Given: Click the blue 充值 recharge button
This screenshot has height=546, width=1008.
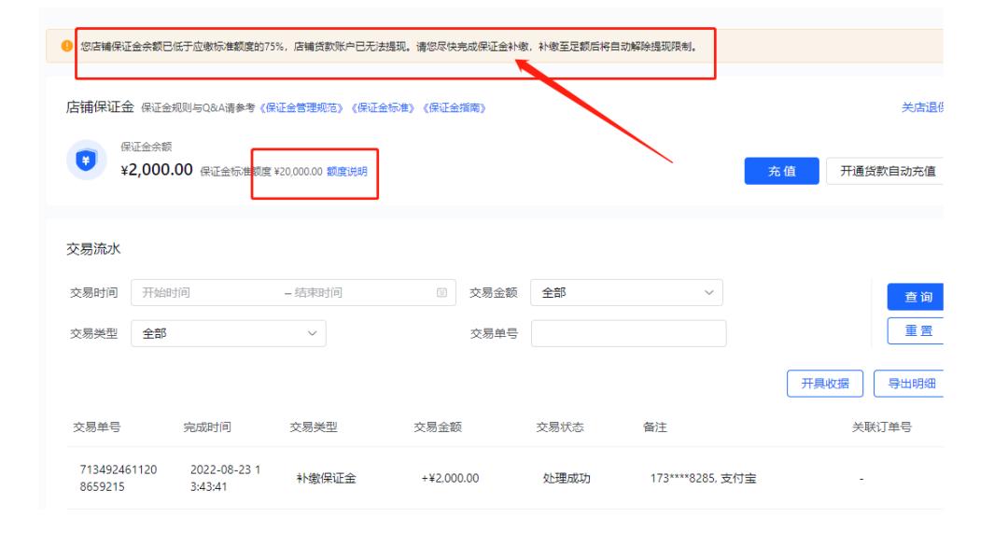Looking at the screenshot, I should (x=780, y=172).
